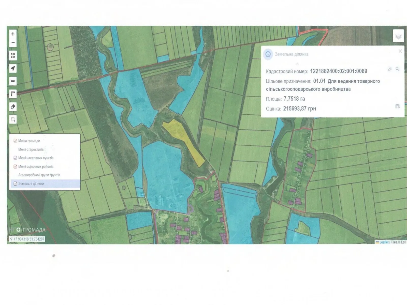Uncheck the Межа громади layer
Viewport: 407px width, 305px height.
(x=15, y=141)
